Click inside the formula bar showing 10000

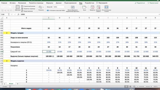point(89,14)
